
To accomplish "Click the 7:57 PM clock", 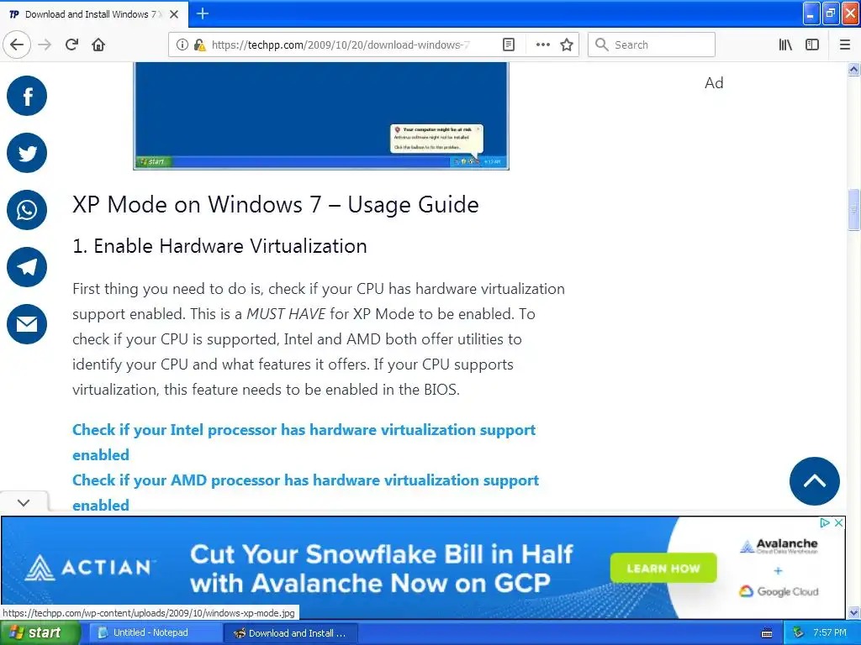I will [x=830, y=633].
